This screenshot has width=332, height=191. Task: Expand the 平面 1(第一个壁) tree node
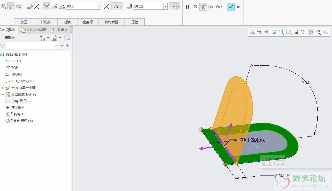pyautogui.click(x=3, y=88)
